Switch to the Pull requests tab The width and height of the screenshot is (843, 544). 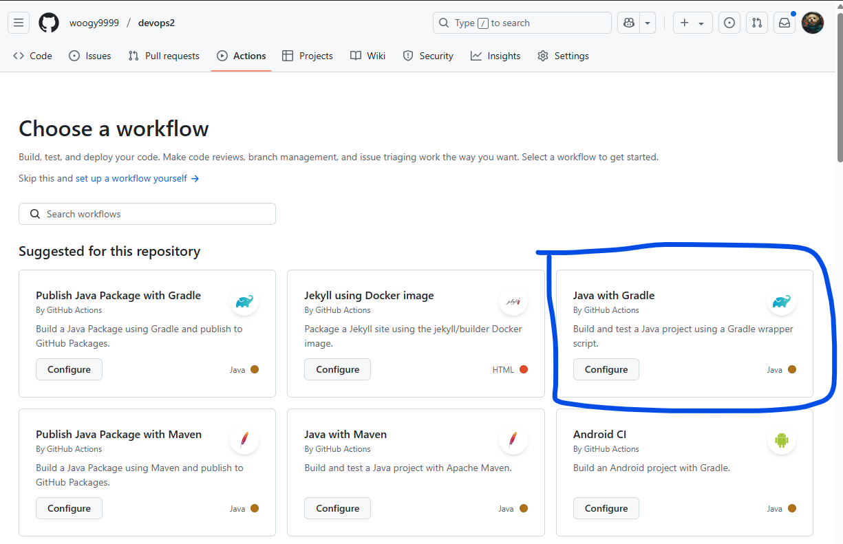[164, 56]
